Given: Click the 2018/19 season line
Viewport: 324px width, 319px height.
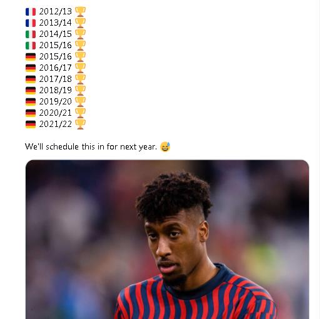Looking at the screenshot, I should coord(56,90).
